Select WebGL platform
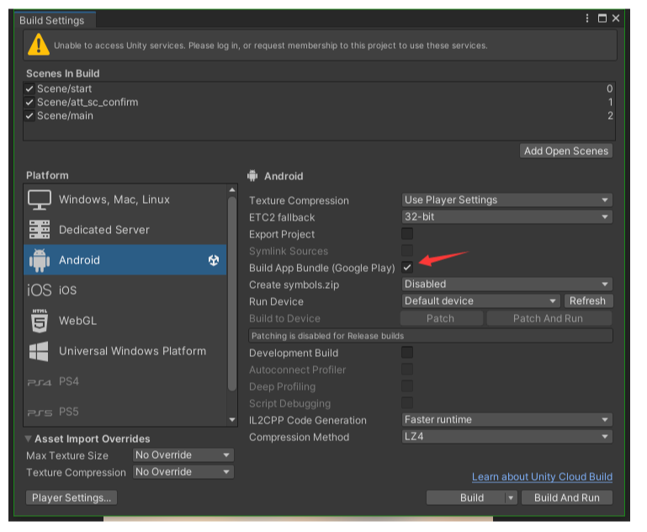Viewport: 647px width, 532px height. coord(125,321)
